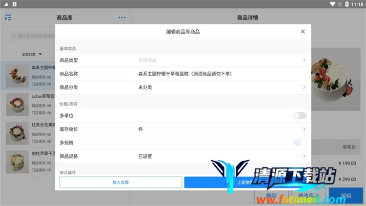Toggle the 多单位 switch on
Viewport: 366px width, 206px height.
click(299, 116)
